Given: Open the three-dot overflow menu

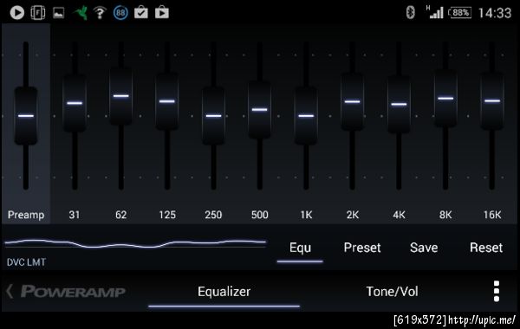Looking at the screenshot, I should pos(496,291).
